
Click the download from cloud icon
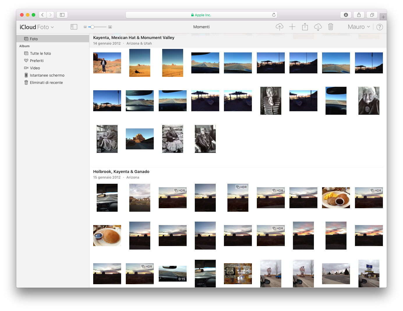point(318,27)
